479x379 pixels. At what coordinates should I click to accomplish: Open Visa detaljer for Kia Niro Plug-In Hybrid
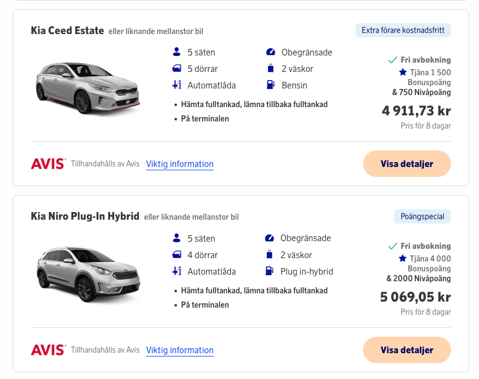[406, 350]
